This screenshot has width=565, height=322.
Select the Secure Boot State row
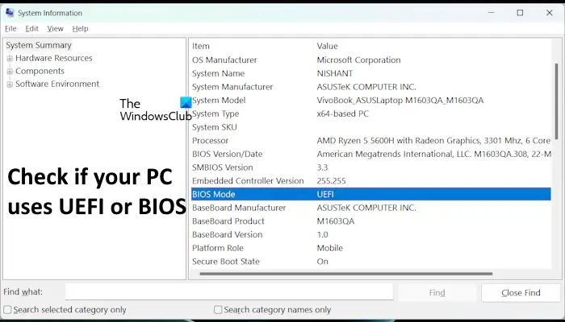[x=370, y=262]
